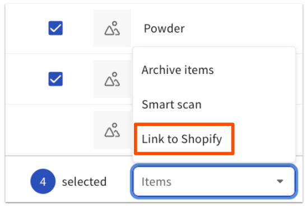307x207 pixels.
Task: Select Archive items from the menu
Action: [178, 70]
